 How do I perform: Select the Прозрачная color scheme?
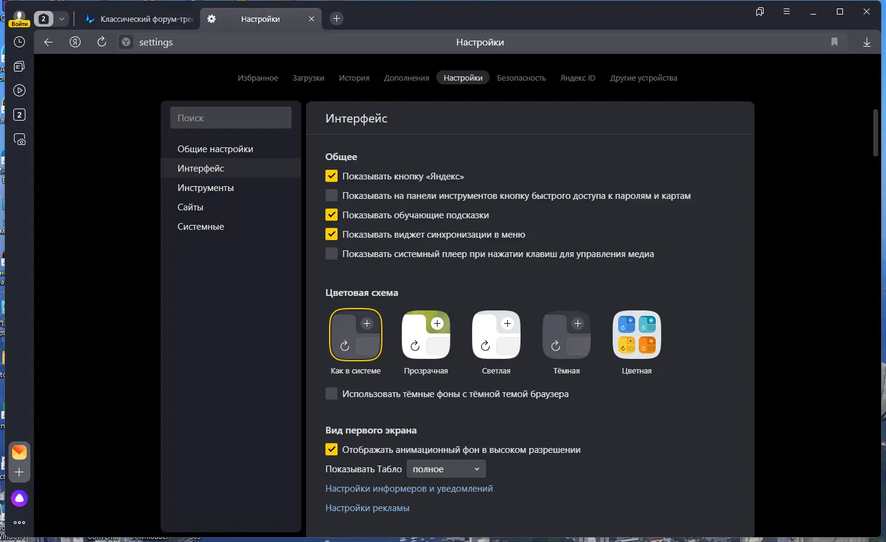(x=426, y=335)
